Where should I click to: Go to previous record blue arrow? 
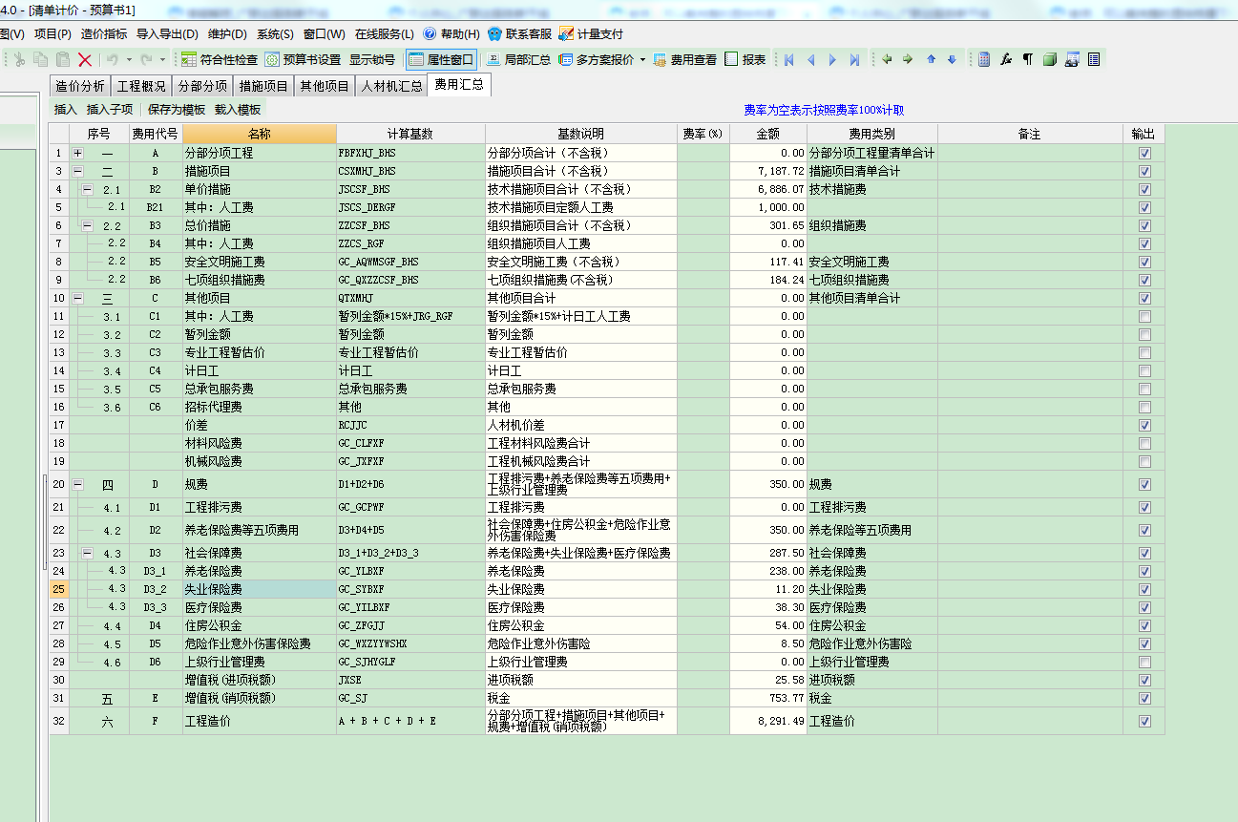[x=811, y=59]
